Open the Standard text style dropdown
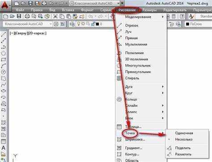212x162 pixels. 204,17
